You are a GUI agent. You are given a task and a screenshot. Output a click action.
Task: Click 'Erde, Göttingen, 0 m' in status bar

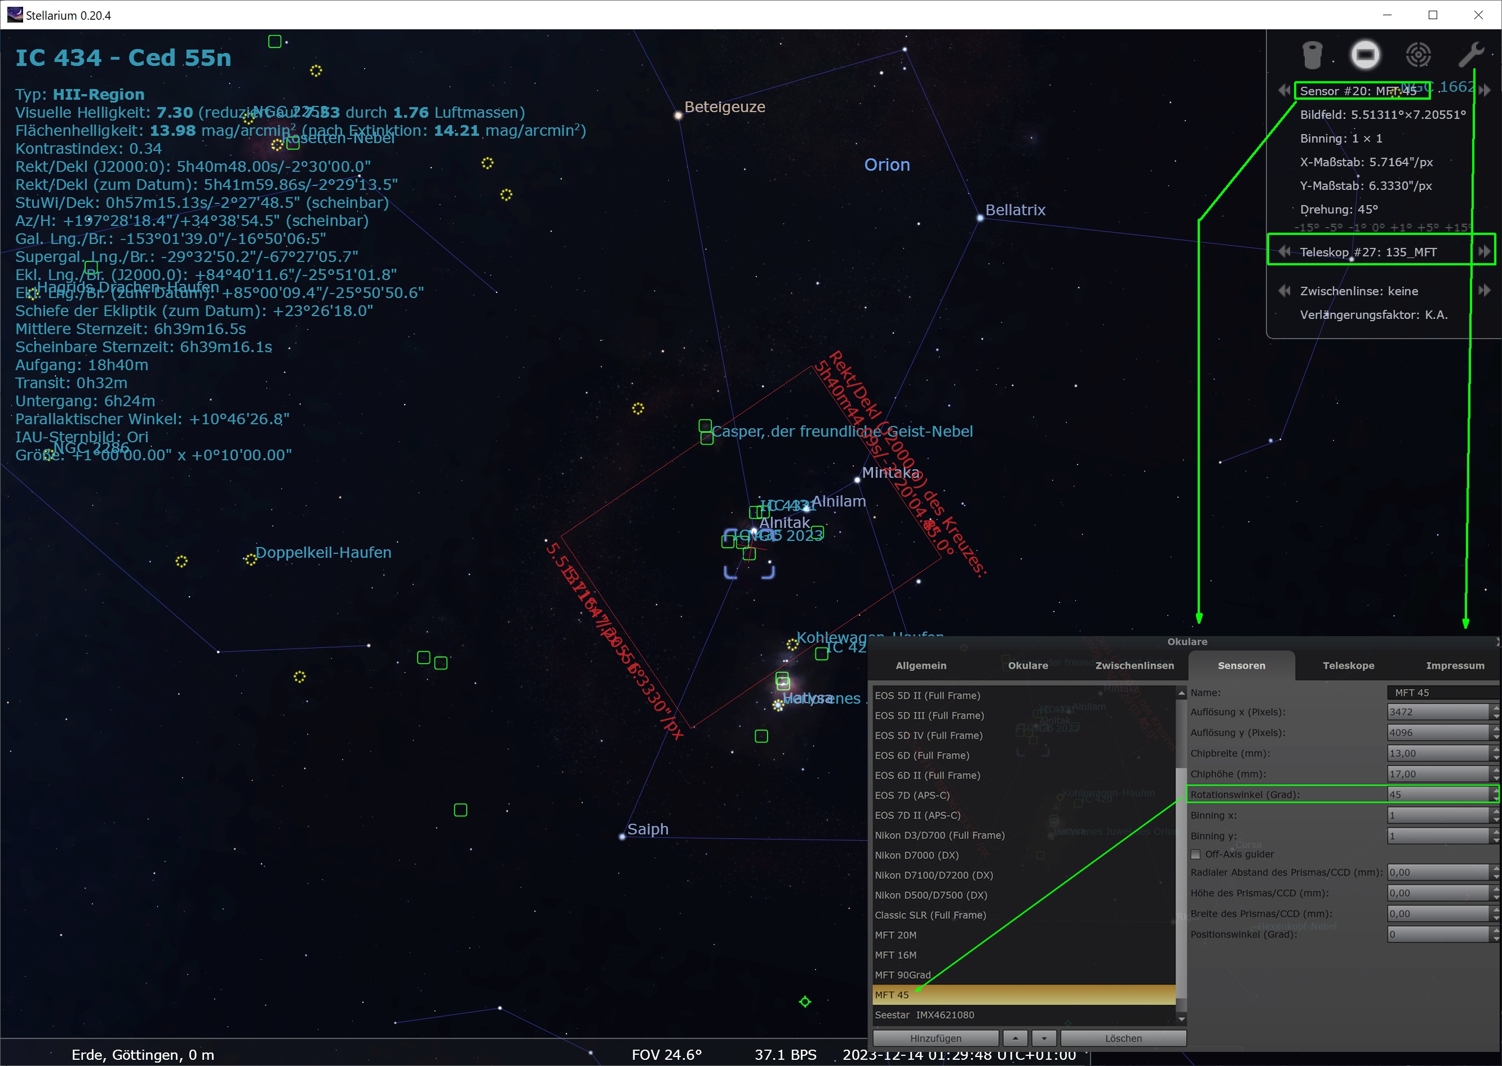click(x=143, y=1054)
